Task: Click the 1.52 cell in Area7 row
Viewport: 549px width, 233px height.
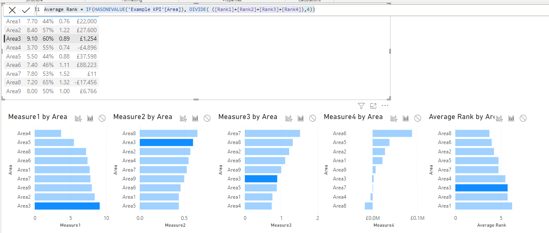Action: (64, 74)
